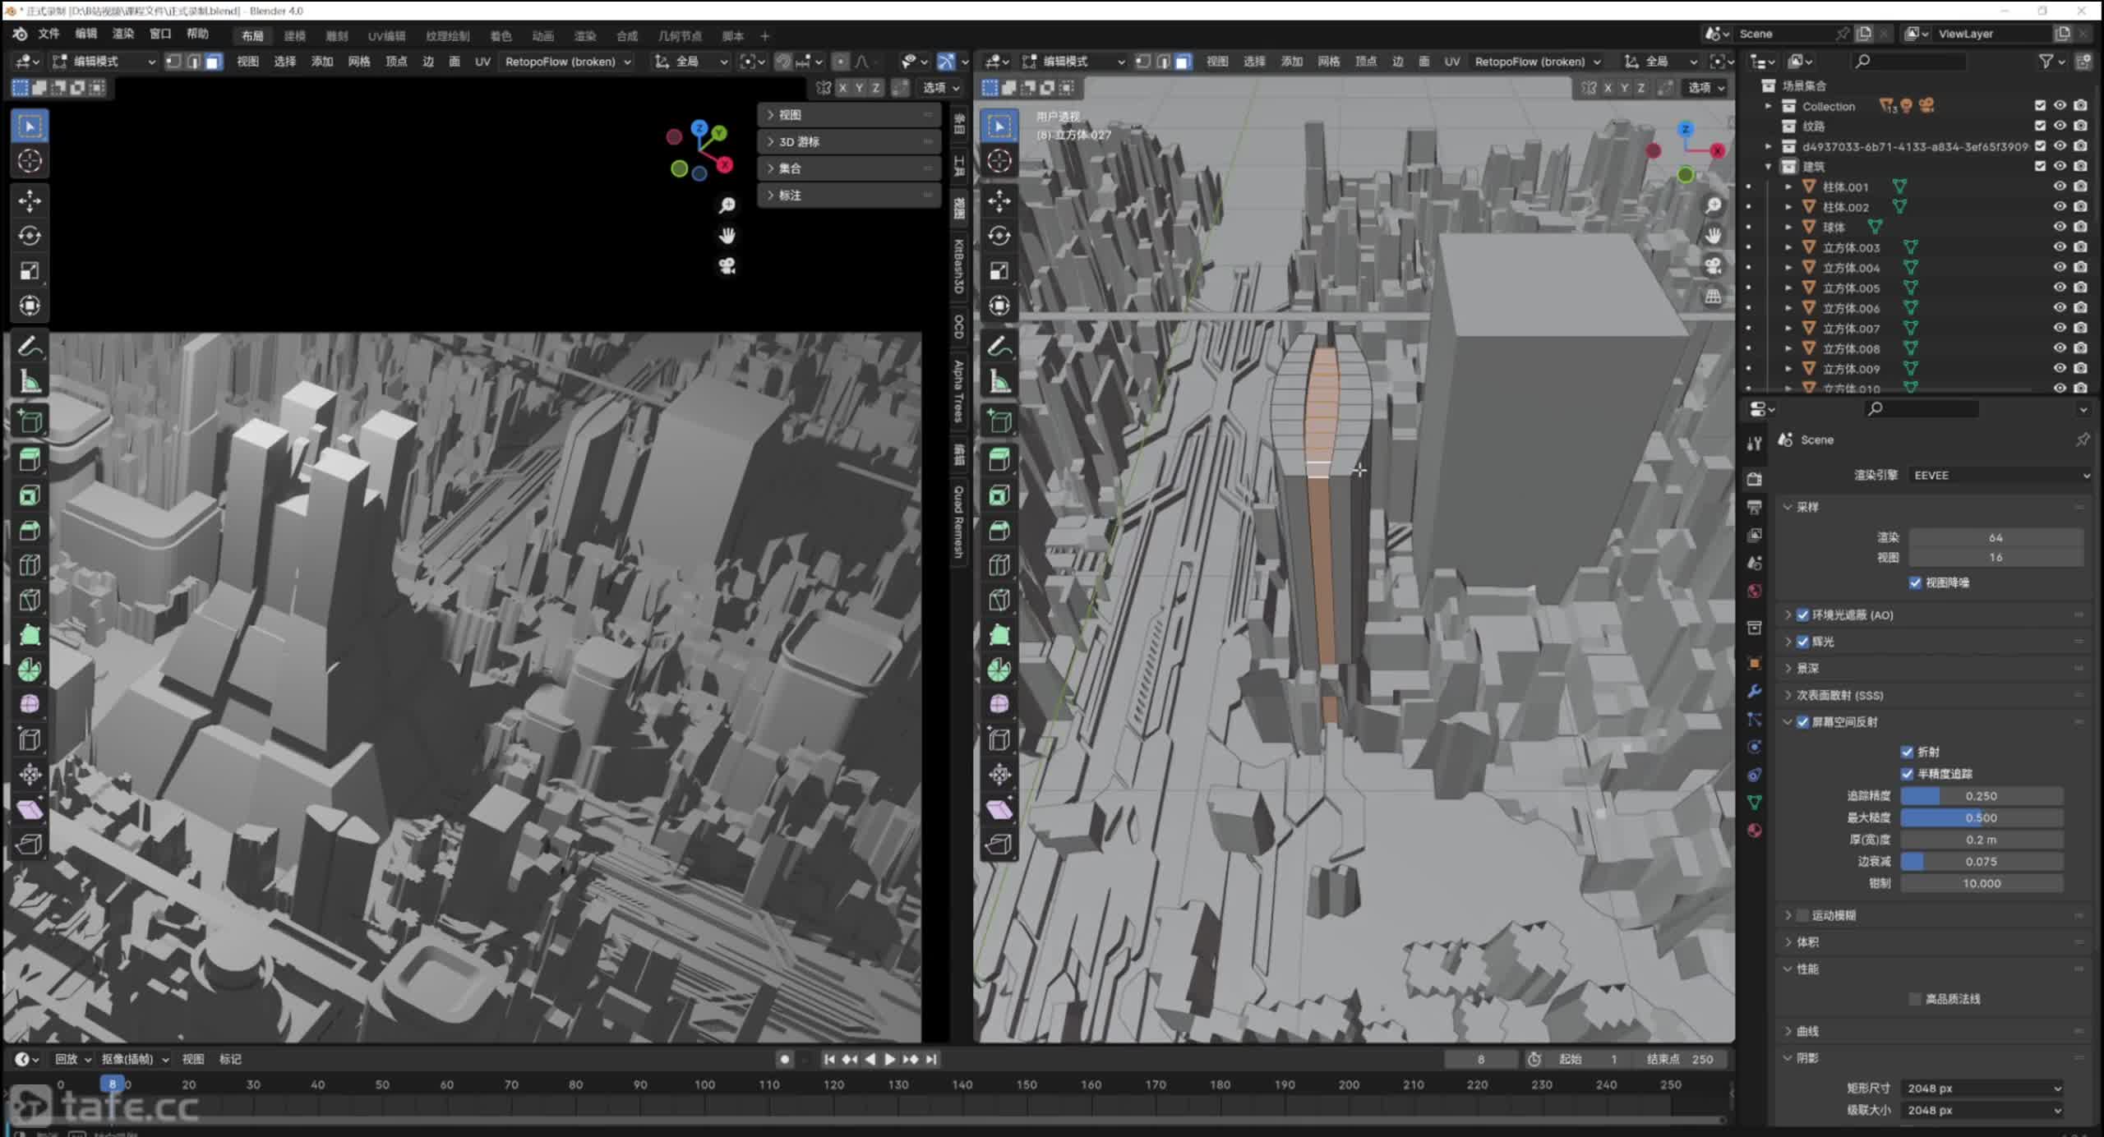The image size is (2104, 1137).
Task: Toggle perspective/orthographic grid icon in 用户透视 viewport
Action: (1713, 296)
